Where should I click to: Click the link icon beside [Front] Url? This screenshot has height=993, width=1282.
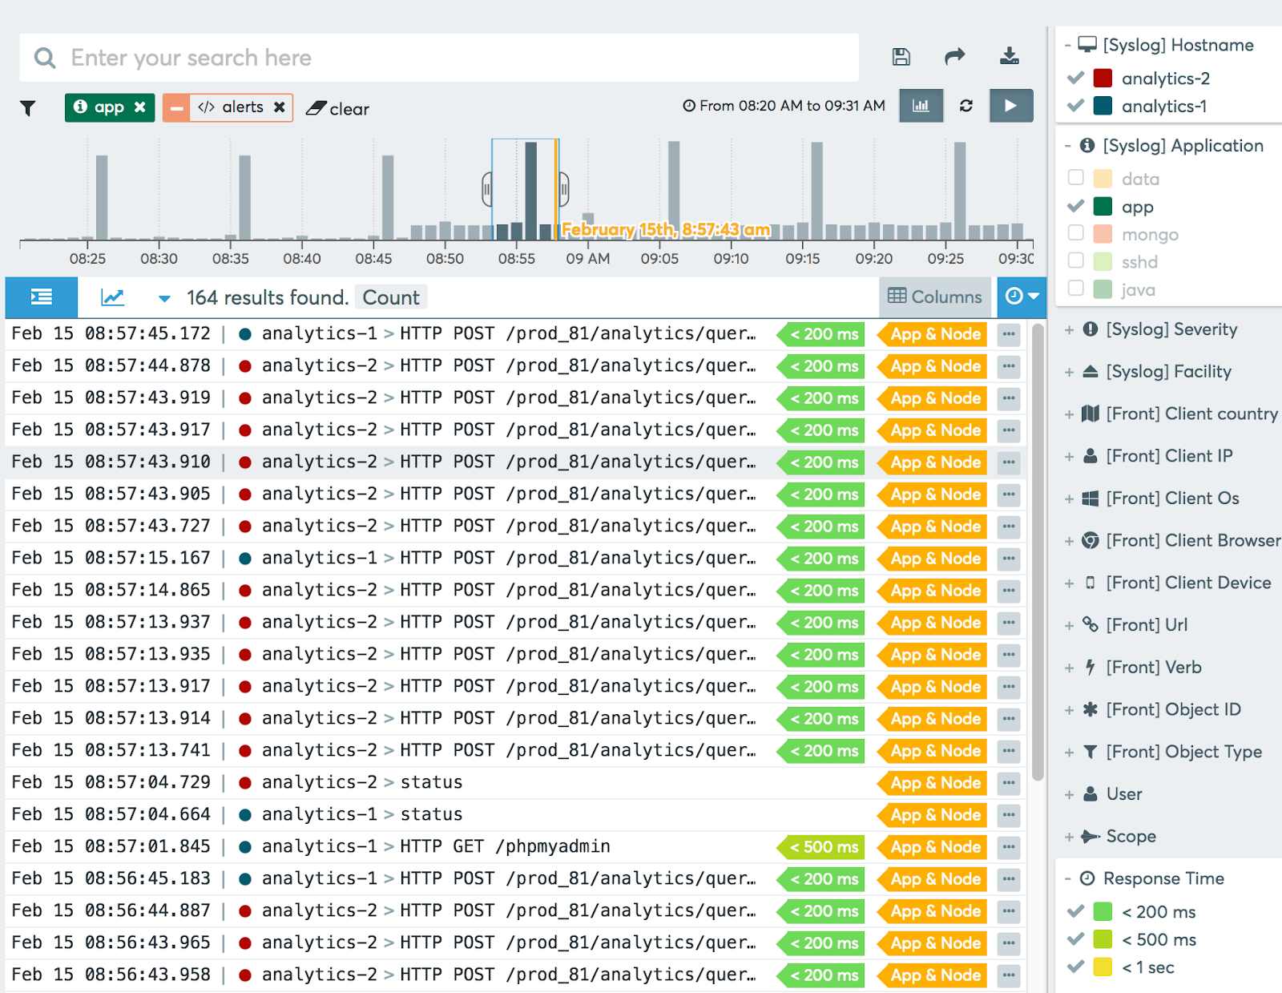[1091, 625]
